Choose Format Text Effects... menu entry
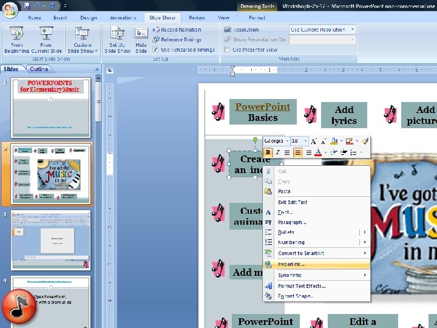437x328 pixels. tap(316, 286)
